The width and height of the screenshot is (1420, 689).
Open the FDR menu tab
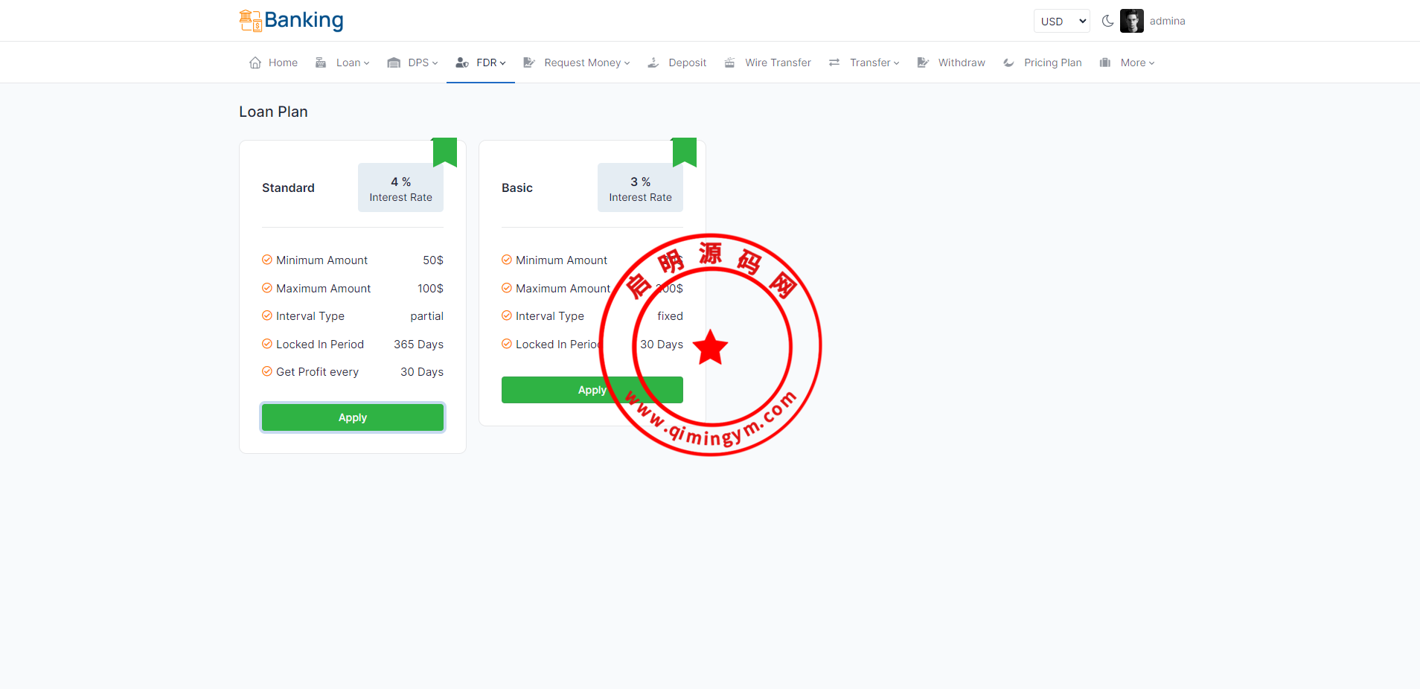[x=481, y=63]
